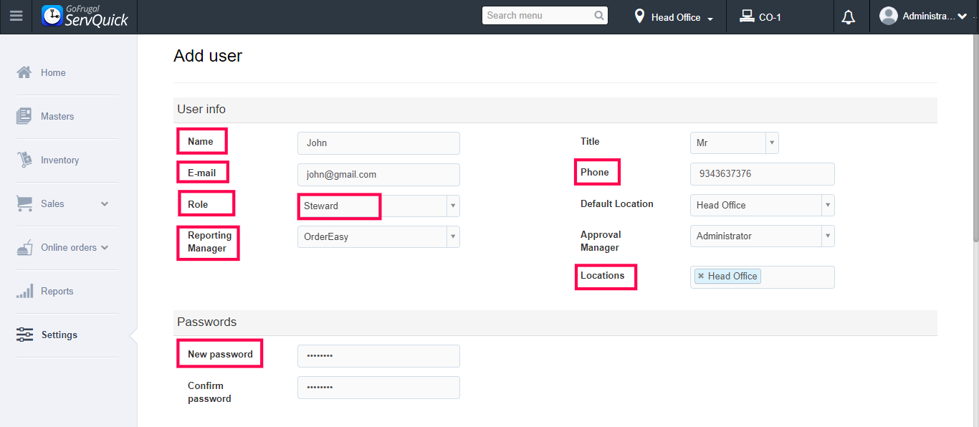The width and height of the screenshot is (979, 427).
Task: Click the Name field containing John
Action: point(378,143)
